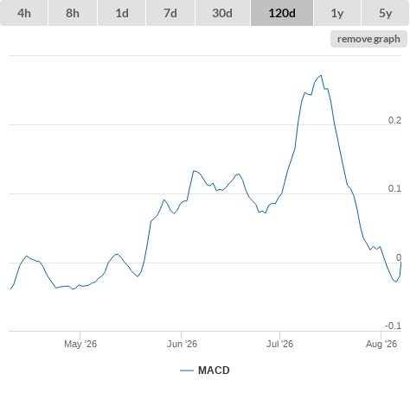Viewport: 410px width, 393px height.
Task: Click the active 120d range tab
Action: point(282,13)
